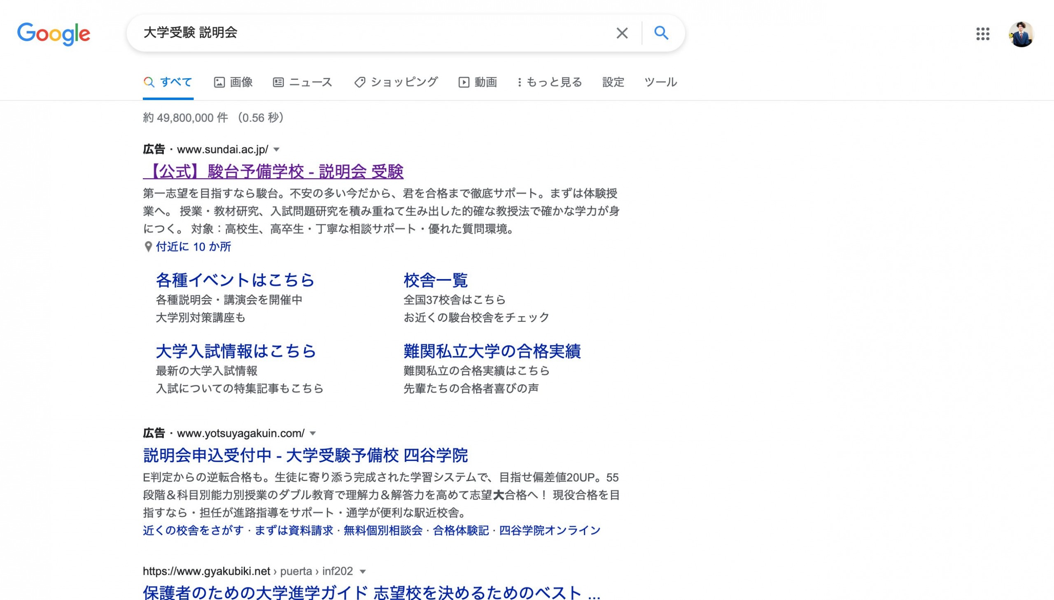Switch to the ショッピング tab
1054x600 pixels.
pyautogui.click(x=396, y=82)
